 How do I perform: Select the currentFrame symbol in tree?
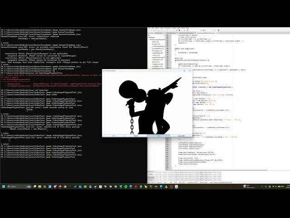[158, 49]
